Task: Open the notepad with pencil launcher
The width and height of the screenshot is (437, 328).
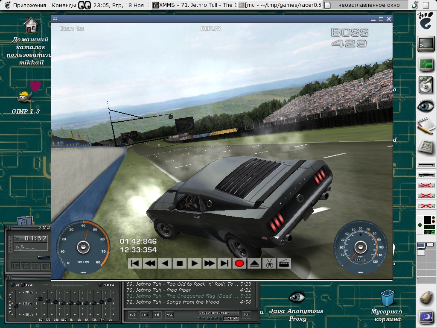Action: pyautogui.click(x=426, y=126)
